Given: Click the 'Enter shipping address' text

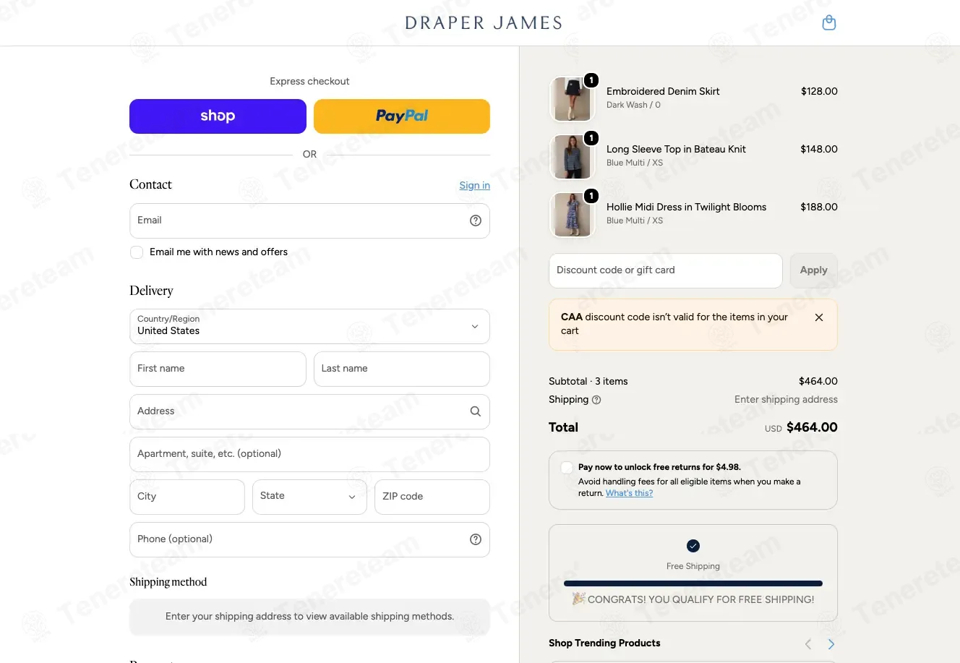Looking at the screenshot, I should [786, 400].
